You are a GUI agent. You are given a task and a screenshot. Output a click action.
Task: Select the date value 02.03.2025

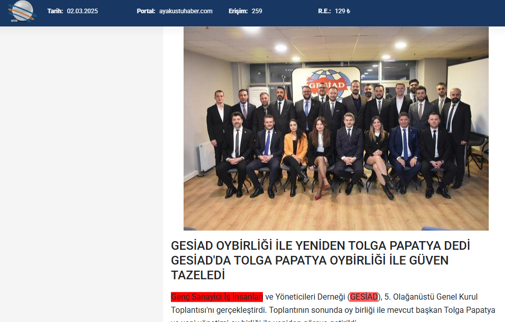[82, 11]
